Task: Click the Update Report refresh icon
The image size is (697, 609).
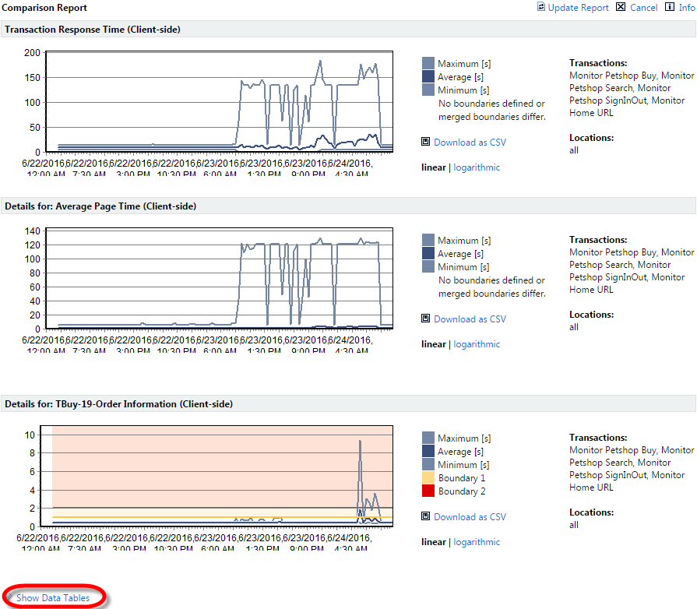Action: pyautogui.click(x=541, y=7)
